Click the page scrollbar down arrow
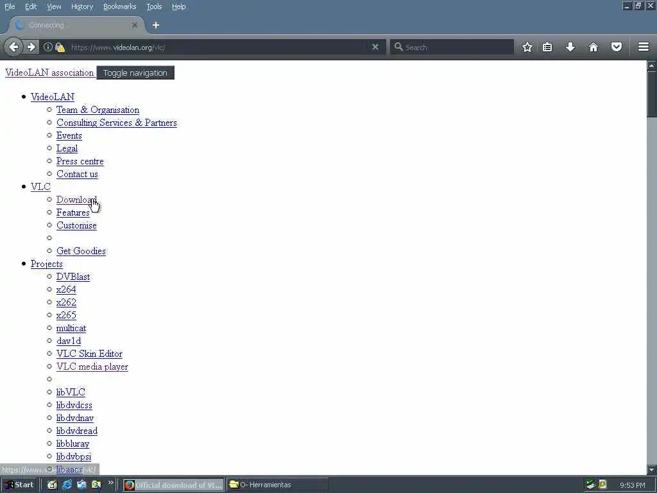 pos(652,469)
